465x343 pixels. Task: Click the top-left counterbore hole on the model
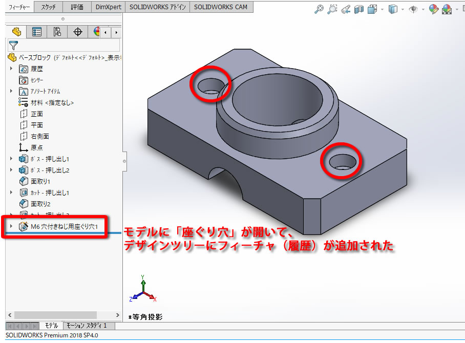coord(210,85)
